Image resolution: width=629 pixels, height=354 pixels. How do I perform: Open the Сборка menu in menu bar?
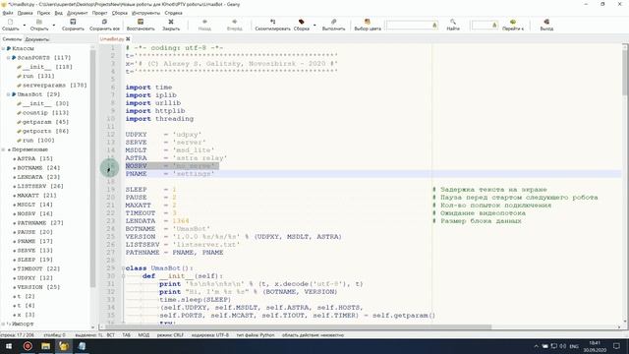tap(120, 13)
